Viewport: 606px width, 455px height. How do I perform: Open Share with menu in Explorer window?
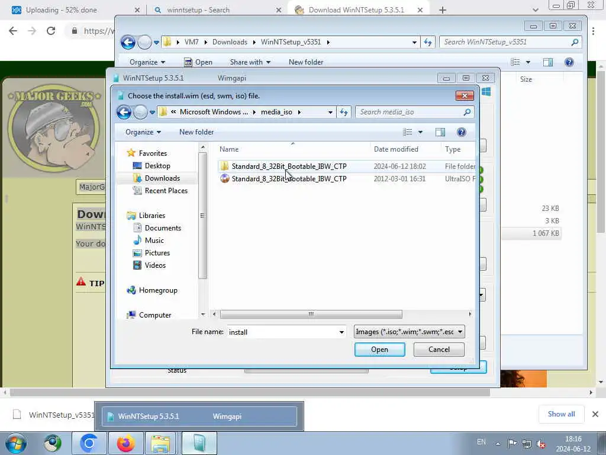click(250, 62)
